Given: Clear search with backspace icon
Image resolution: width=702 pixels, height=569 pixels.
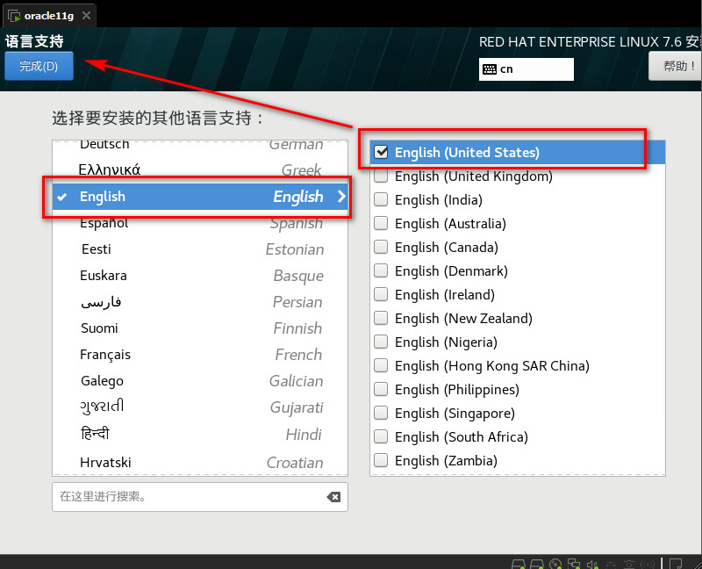Looking at the screenshot, I should (x=333, y=497).
